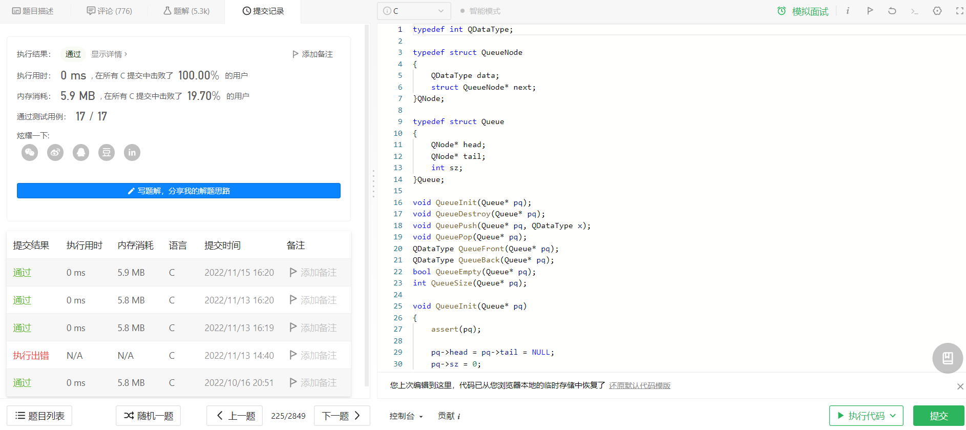Screen dimensions: 966x430
Task: Open the 题目列表 problem list
Action: (x=39, y=416)
